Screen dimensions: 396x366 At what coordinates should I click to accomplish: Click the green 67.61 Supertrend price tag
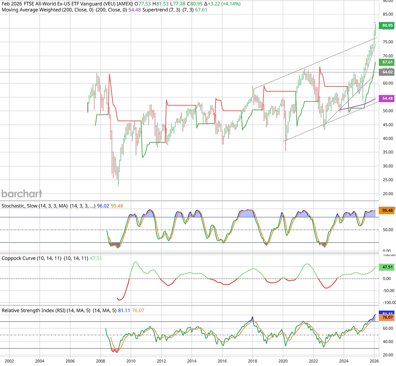coord(387,62)
